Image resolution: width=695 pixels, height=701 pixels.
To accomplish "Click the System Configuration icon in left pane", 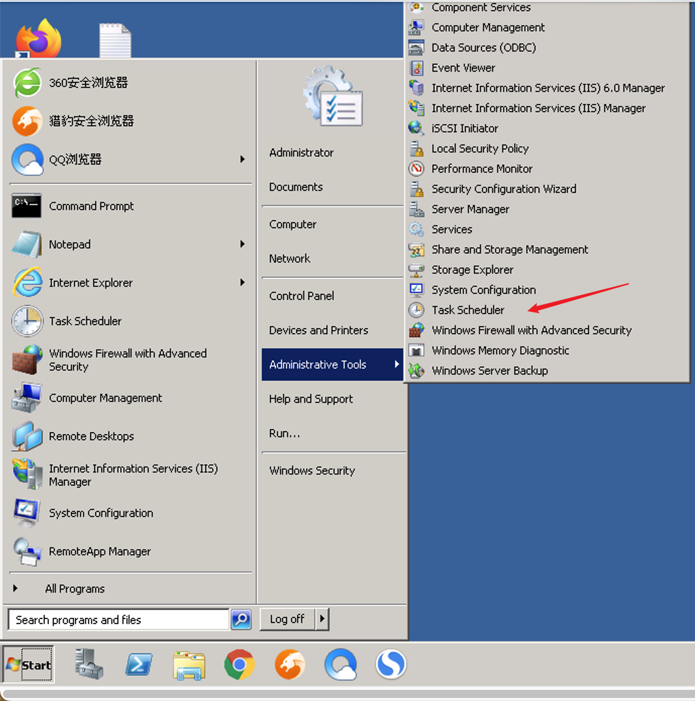I will coord(27,513).
